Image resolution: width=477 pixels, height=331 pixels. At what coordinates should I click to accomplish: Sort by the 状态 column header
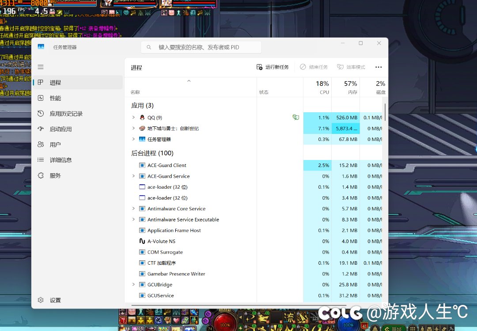pyautogui.click(x=280, y=88)
